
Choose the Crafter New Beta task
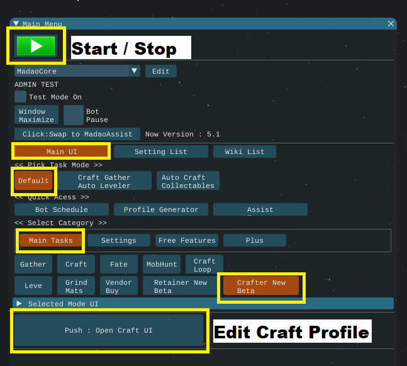tap(261, 287)
